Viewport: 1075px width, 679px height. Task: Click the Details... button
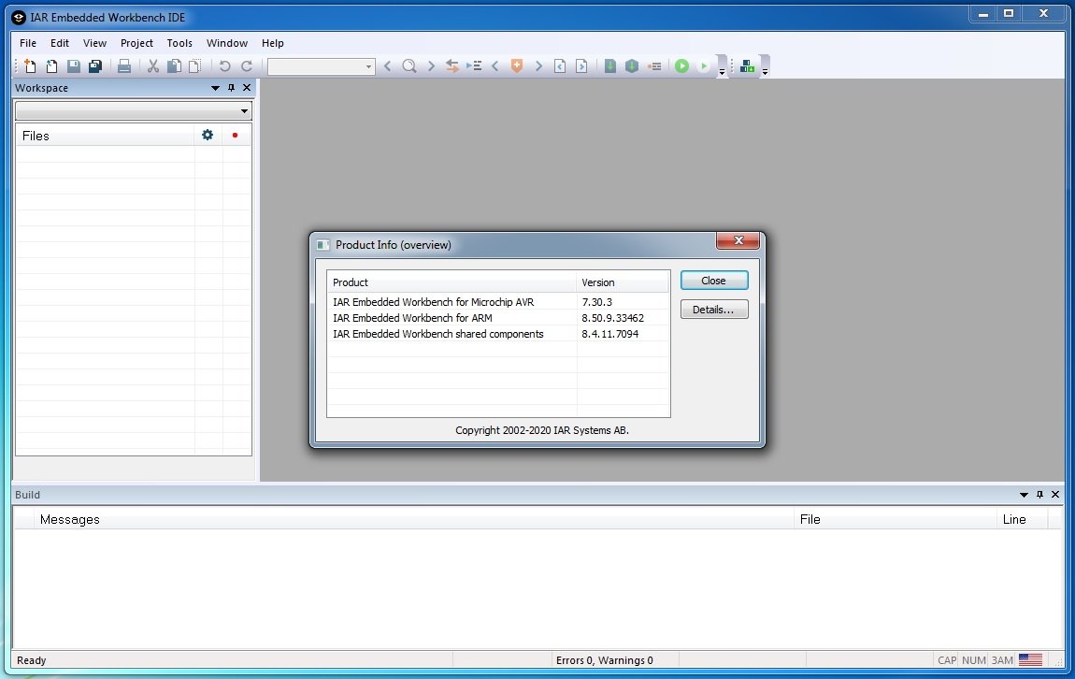pyautogui.click(x=713, y=310)
